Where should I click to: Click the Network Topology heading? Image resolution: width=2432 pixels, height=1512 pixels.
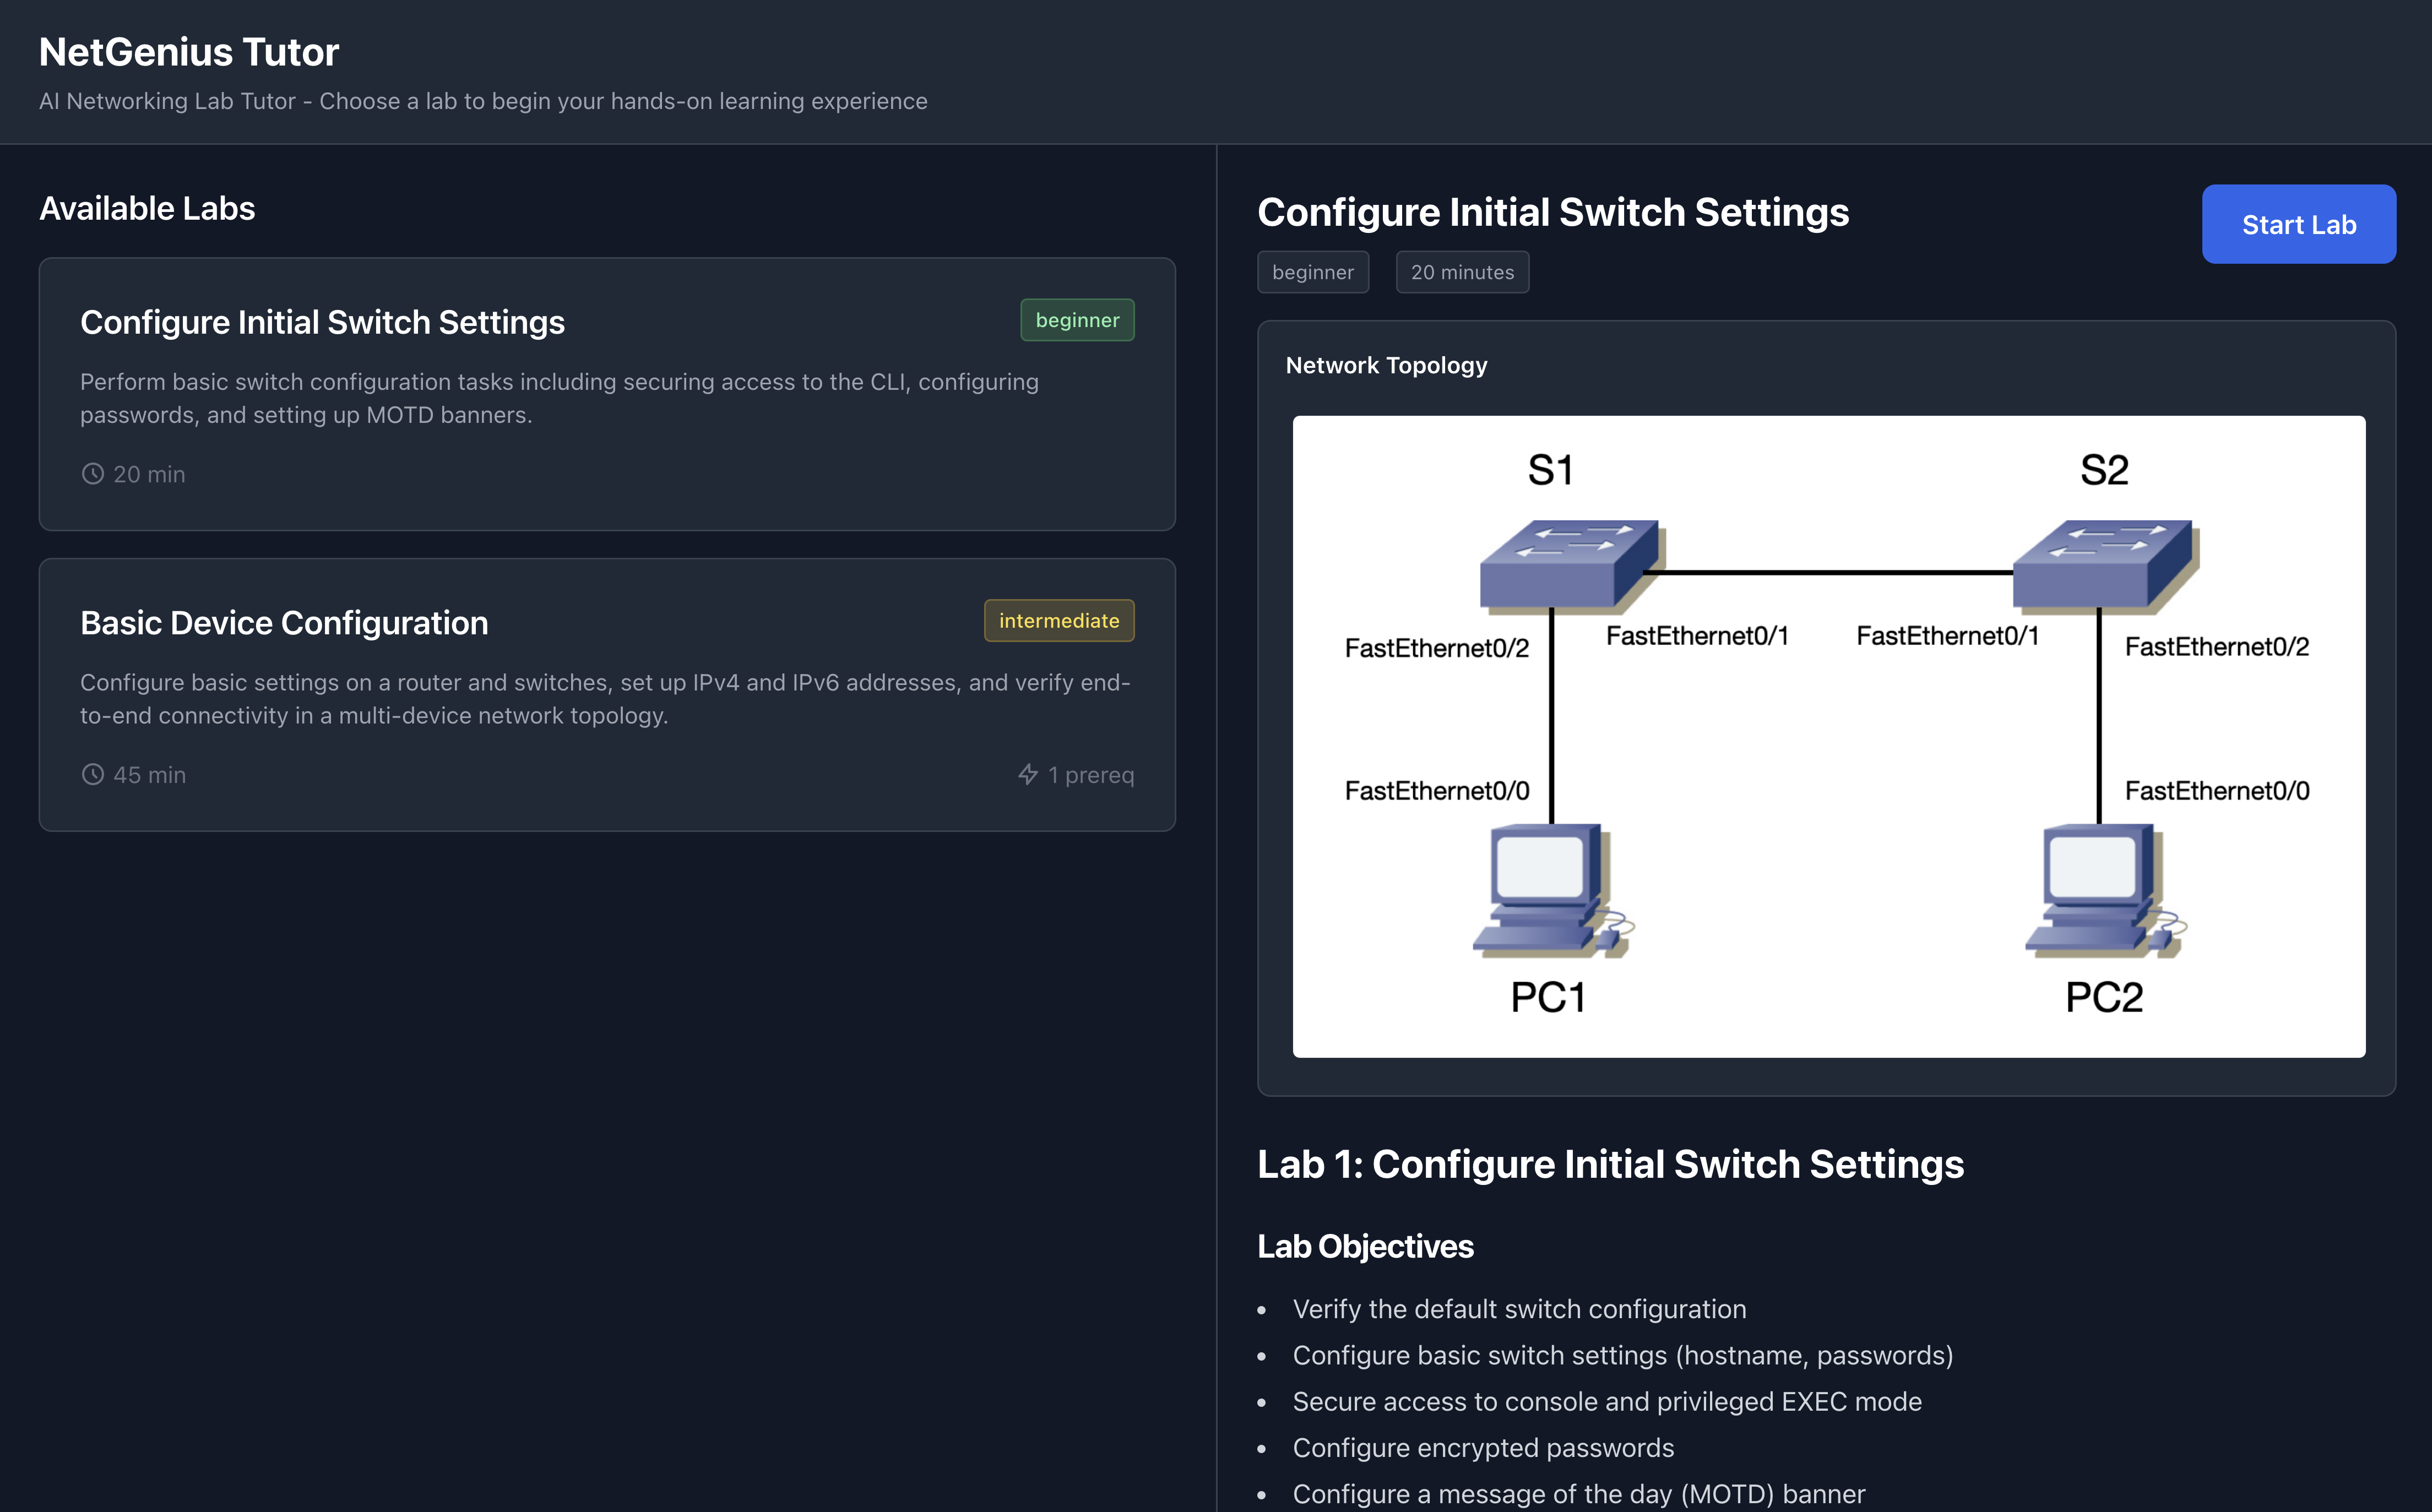pyautogui.click(x=1386, y=365)
